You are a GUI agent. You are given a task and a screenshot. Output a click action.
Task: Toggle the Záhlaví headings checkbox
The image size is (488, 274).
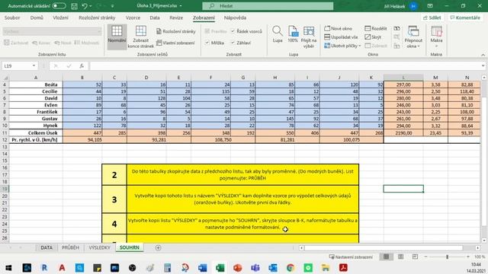coord(233,43)
